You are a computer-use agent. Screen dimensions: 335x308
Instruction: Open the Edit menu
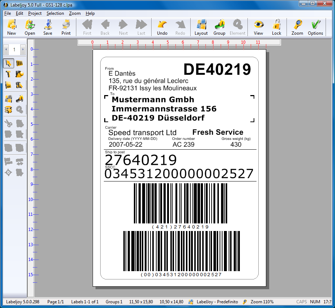[20, 13]
